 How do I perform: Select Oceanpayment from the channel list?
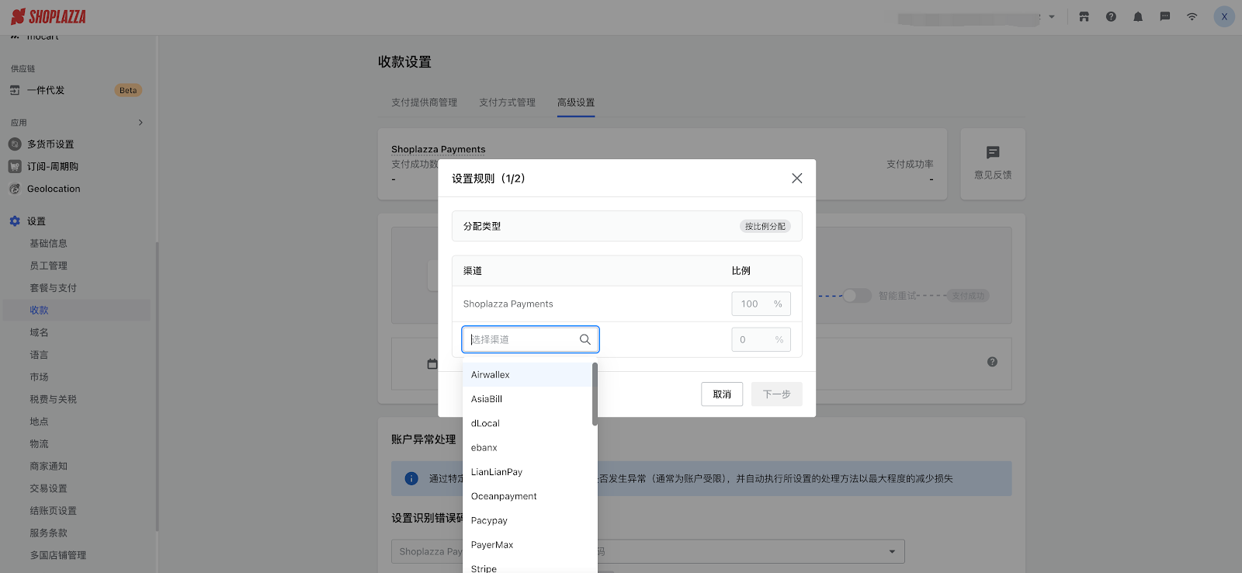coord(528,496)
